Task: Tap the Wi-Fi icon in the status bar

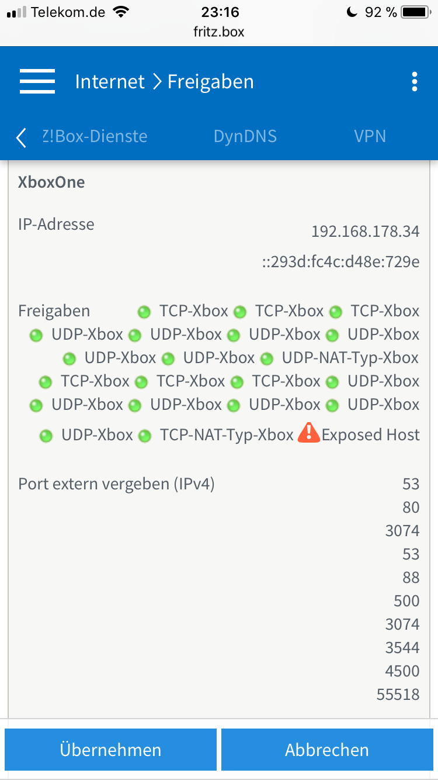Action: point(121,12)
